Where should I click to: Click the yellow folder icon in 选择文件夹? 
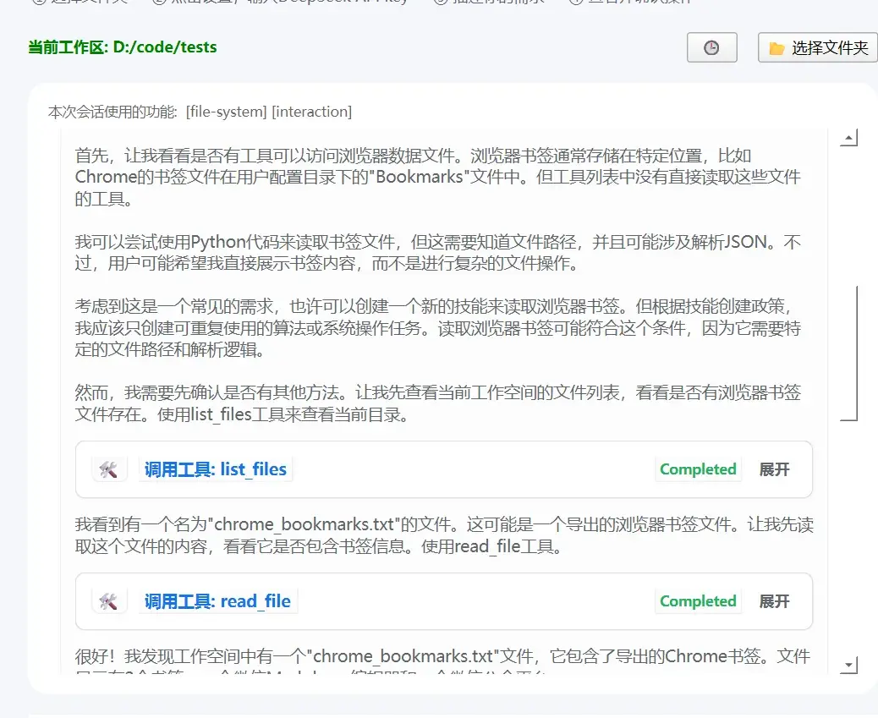(776, 49)
